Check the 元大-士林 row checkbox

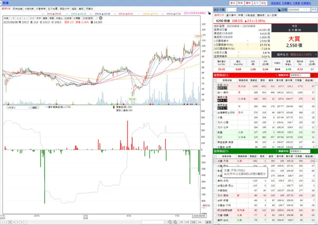(x=215, y=127)
